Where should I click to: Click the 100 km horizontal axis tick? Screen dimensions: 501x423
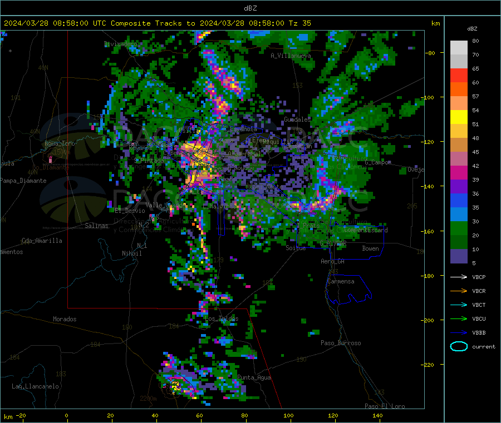click(288, 416)
